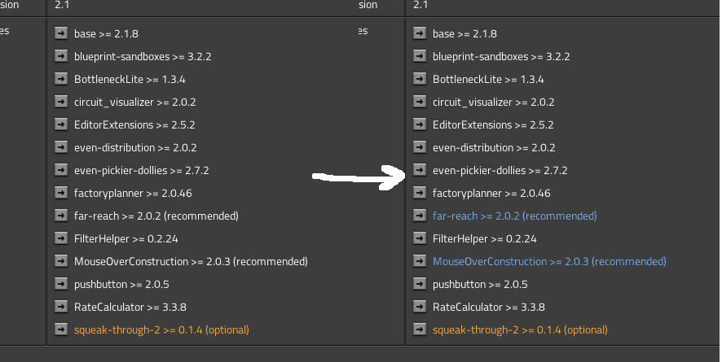Click arrow icon beside base in right list
This screenshot has width=722, height=362.
point(420,33)
